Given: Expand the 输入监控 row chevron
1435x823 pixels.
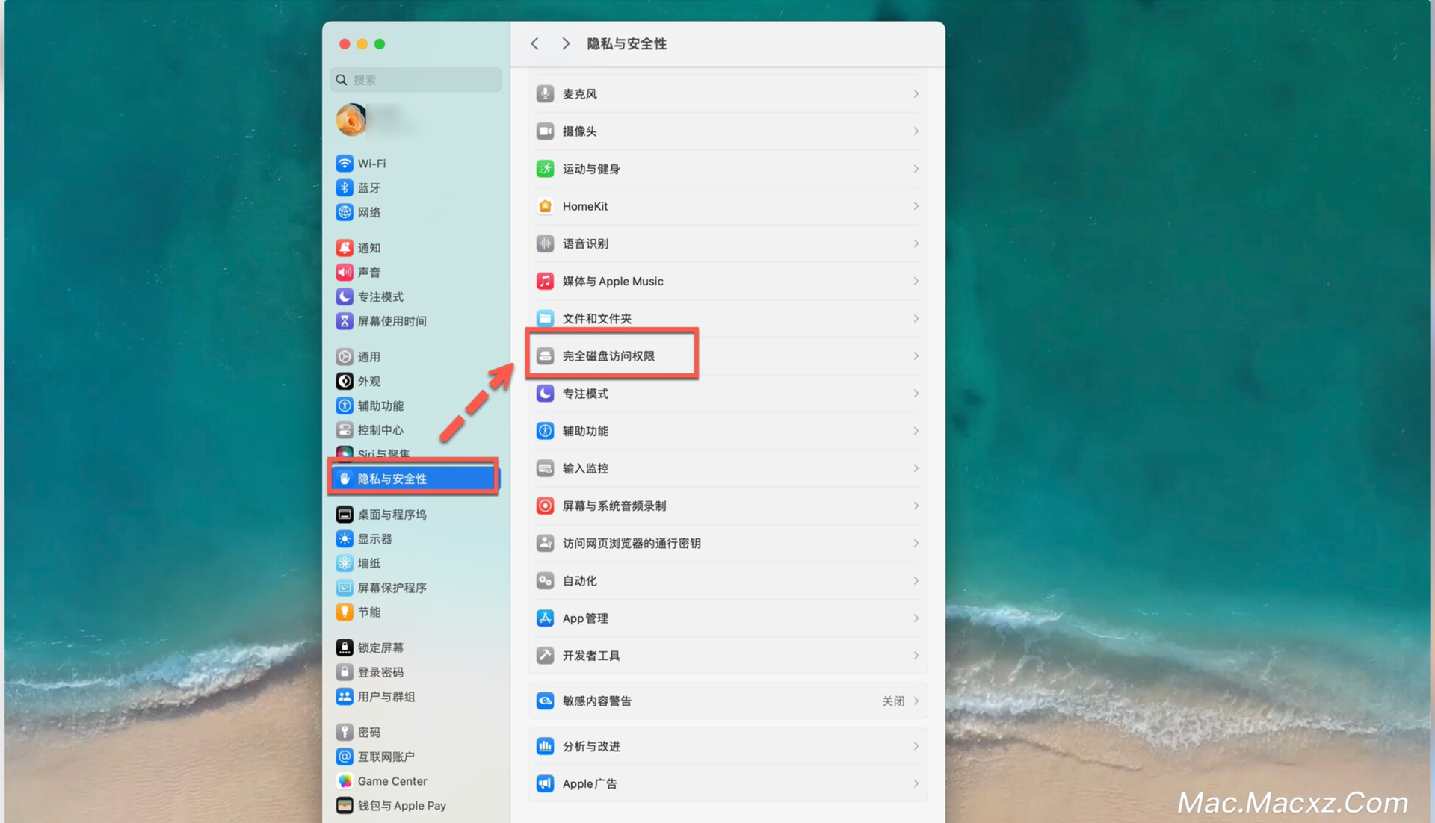Looking at the screenshot, I should (x=916, y=468).
